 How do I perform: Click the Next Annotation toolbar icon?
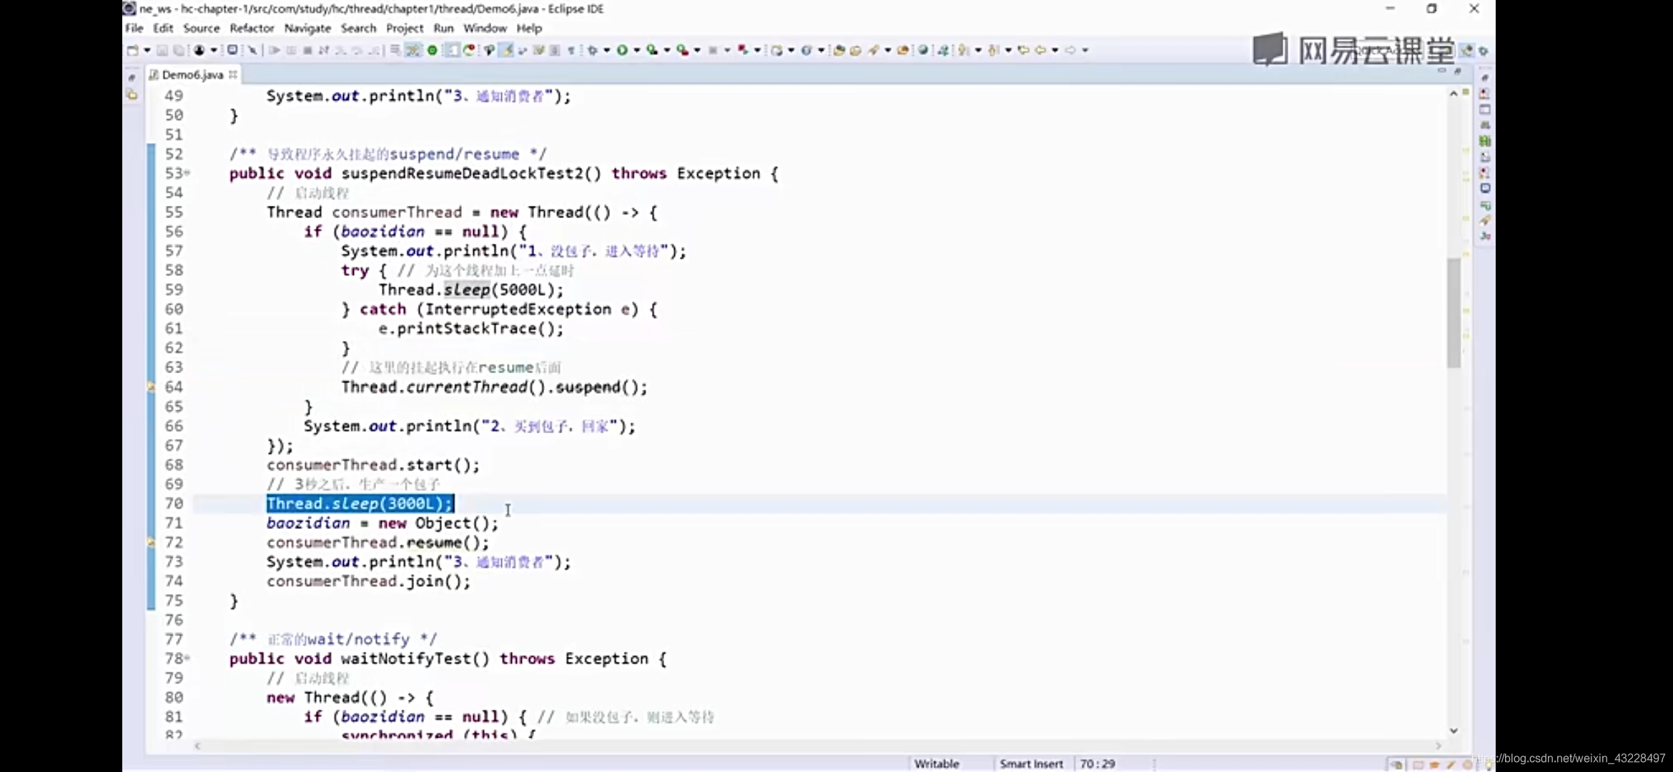[x=962, y=50]
